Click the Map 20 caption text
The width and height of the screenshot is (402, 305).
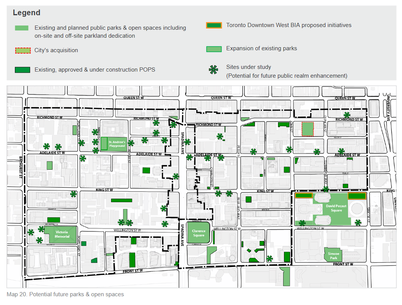[x=65, y=294]
